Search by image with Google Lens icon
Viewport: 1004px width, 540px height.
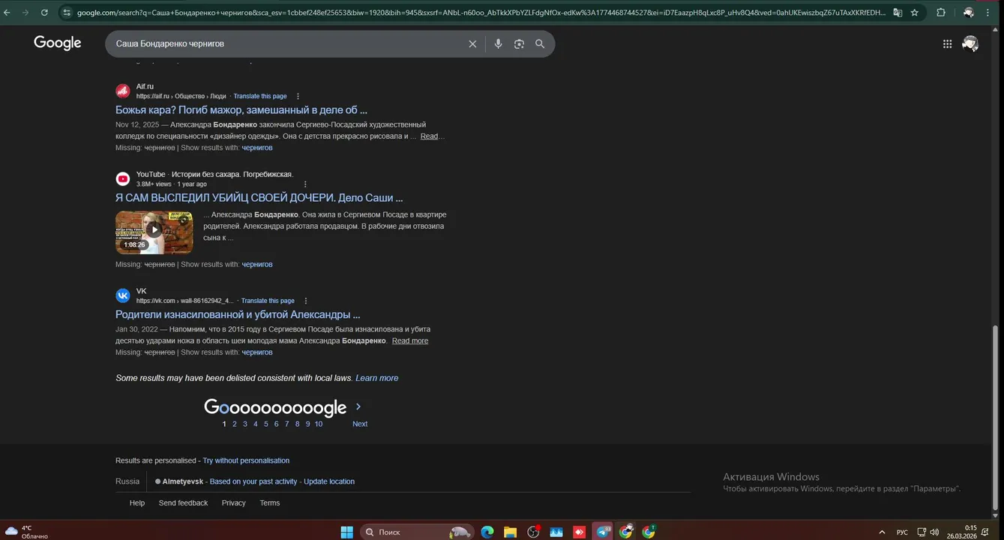click(x=519, y=44)
